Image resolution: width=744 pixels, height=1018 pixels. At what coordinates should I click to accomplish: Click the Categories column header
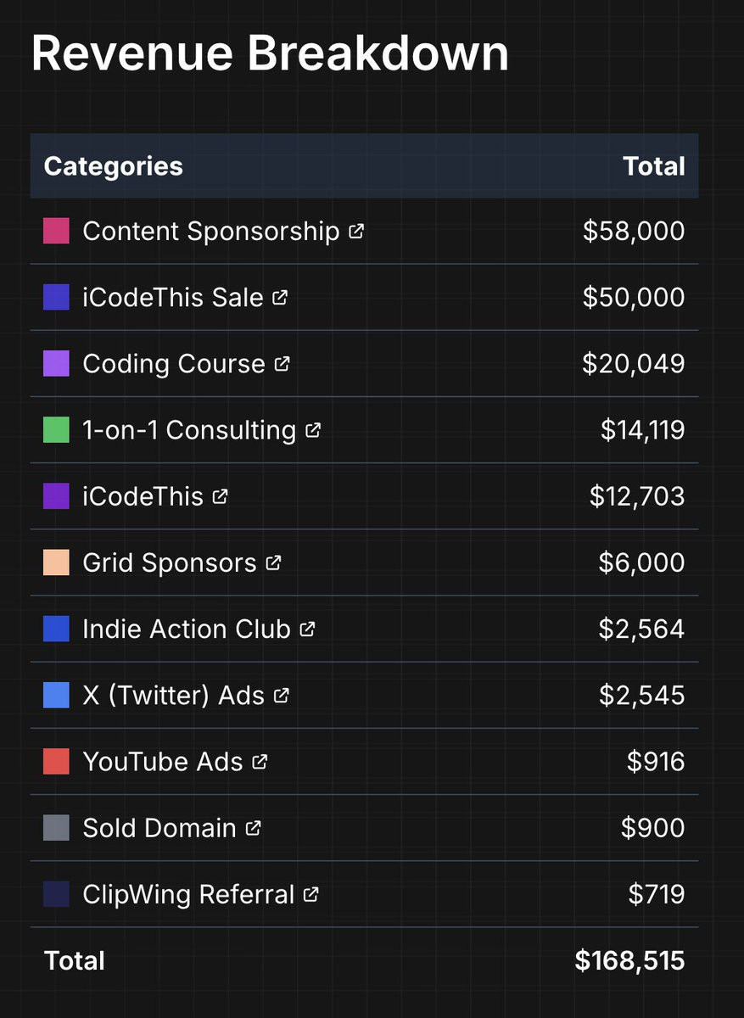click(113, 166)
